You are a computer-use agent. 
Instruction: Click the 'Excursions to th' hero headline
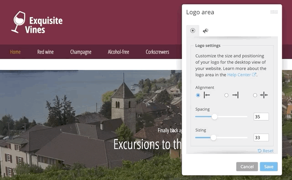pos(147,144)
